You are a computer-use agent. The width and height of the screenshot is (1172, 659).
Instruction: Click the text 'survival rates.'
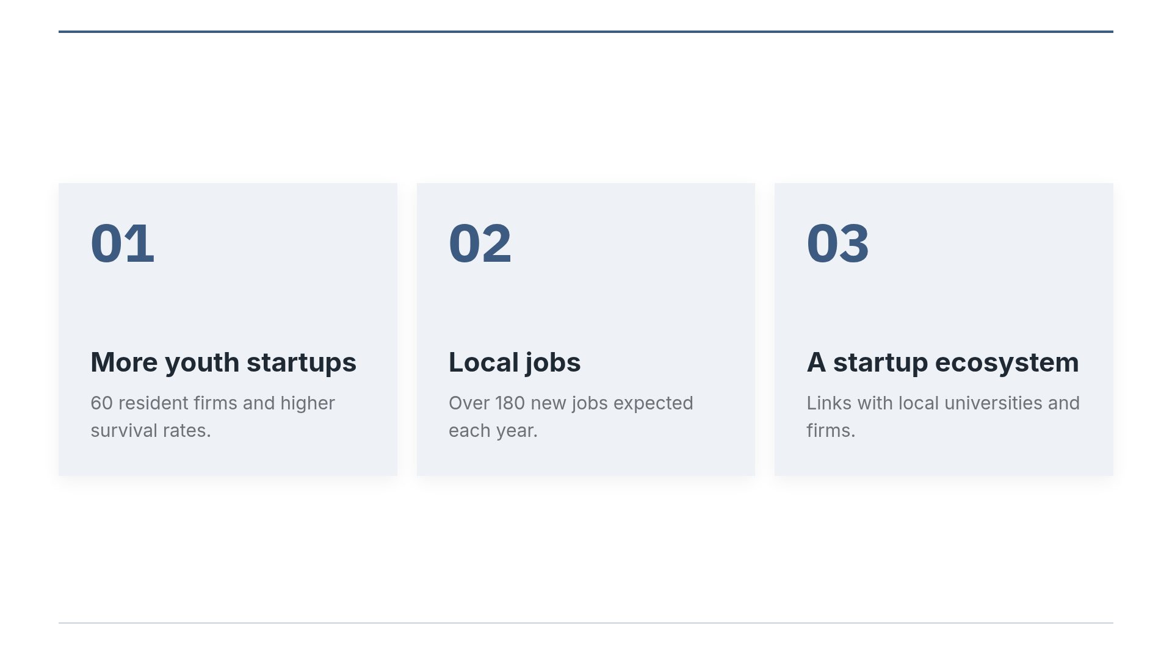click(150, 430)
